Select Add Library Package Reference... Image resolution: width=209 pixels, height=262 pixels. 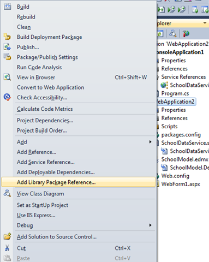click(x=79, y=182)
